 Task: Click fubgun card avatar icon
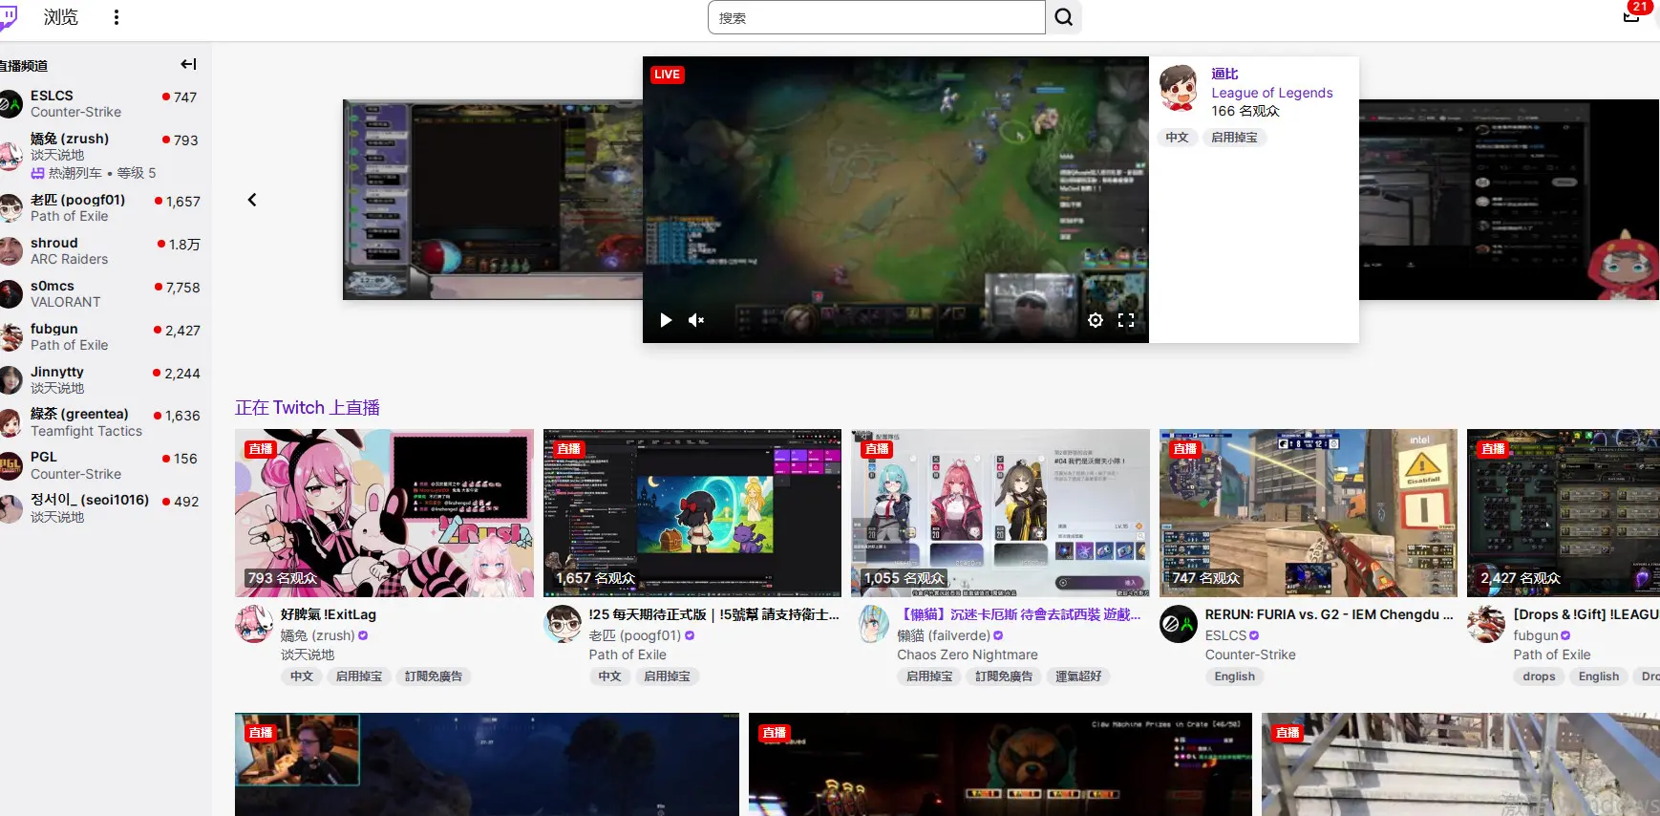point(1486,624)
